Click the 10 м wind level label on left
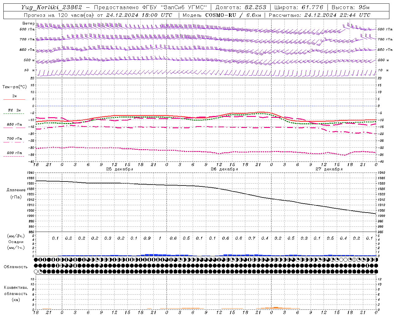 tap(30, 70)
